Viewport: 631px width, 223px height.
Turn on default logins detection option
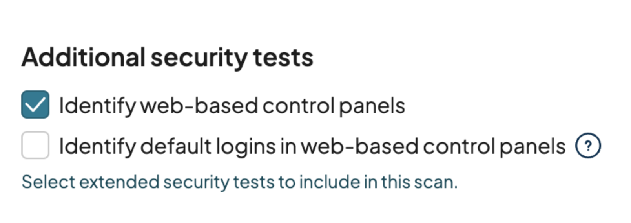click(35, 145)
